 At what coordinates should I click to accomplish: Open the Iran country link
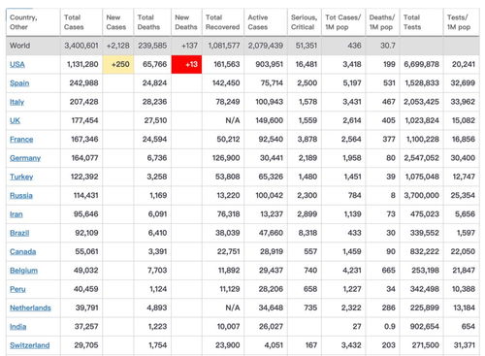[x=16, y=214]
